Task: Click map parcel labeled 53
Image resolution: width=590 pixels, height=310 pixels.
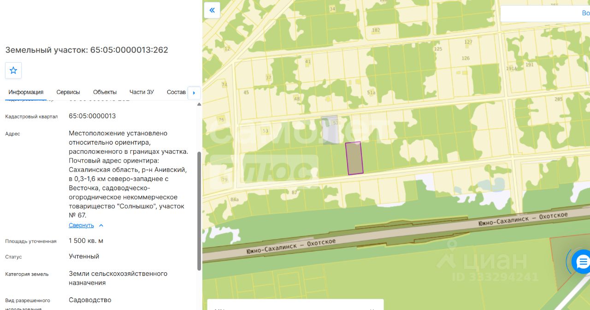Action: (x=265, y=131)
